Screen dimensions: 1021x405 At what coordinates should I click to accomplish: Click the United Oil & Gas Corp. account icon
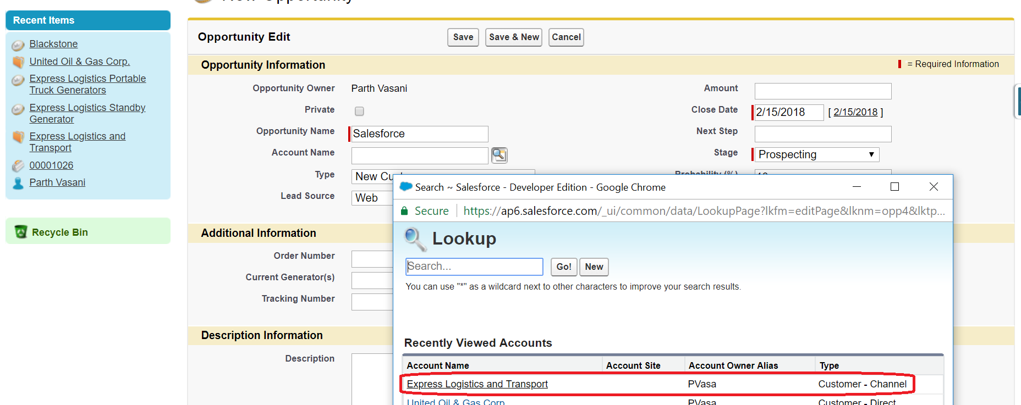point(18,62)
